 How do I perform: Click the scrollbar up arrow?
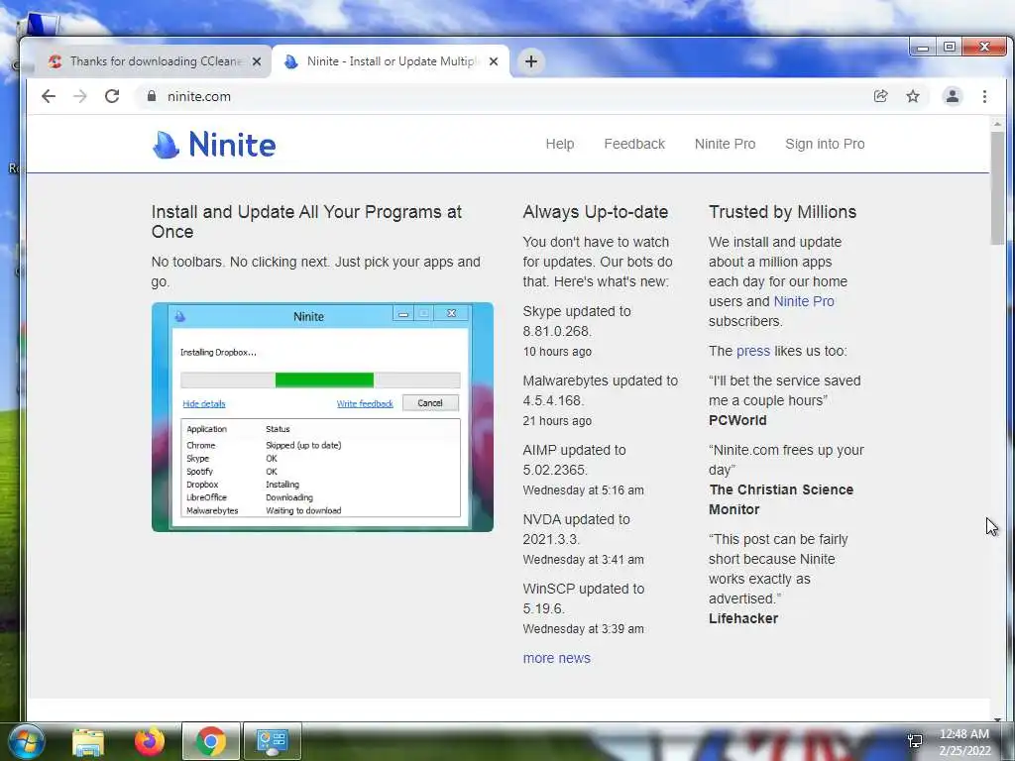[x=997, y=123]
